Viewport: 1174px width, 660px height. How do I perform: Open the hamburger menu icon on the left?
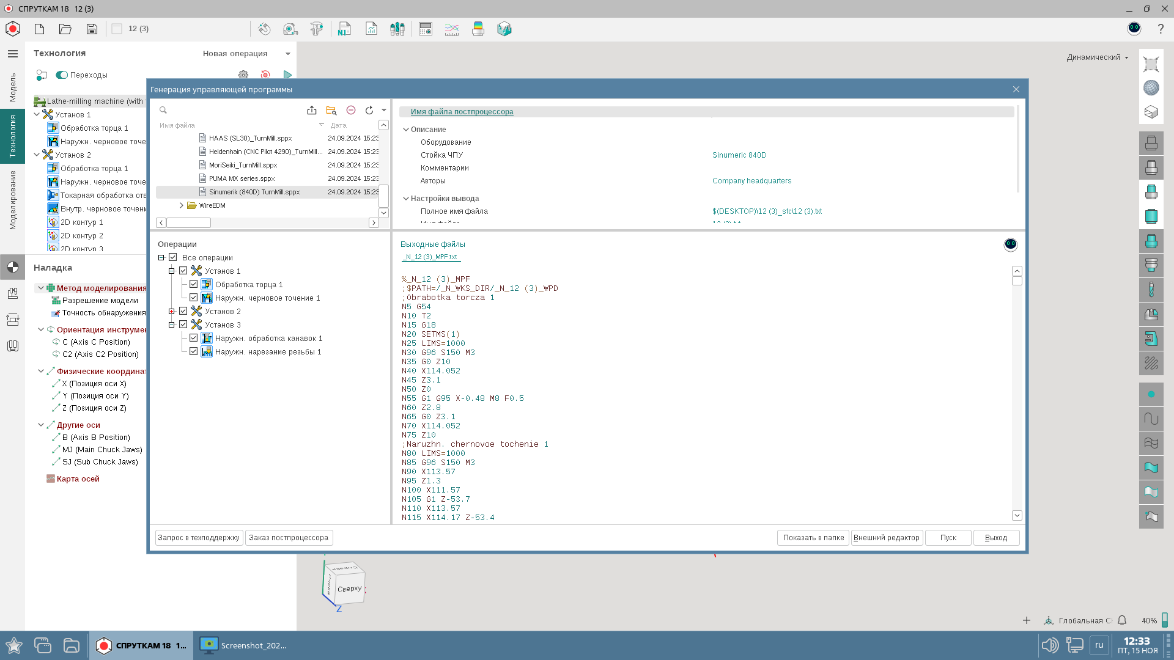[13, 54]
